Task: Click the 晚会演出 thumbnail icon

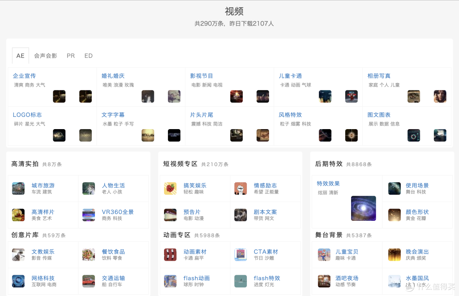Action: point(394,254)
